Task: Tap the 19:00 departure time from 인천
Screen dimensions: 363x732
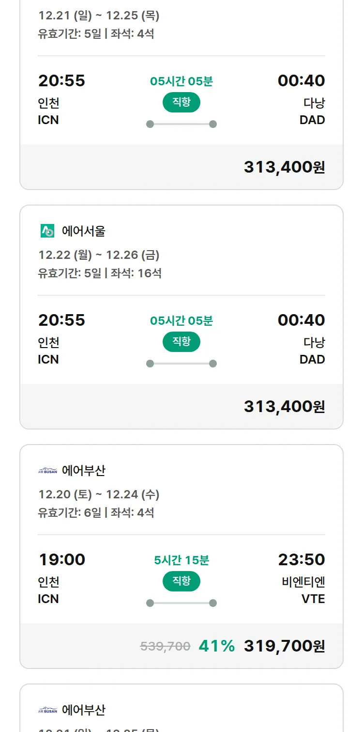Action: 62,559
